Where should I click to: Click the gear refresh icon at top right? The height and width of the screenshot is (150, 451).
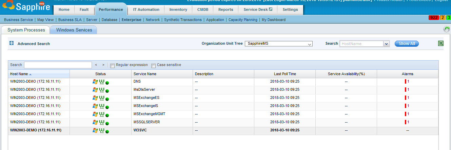point(447,29)
